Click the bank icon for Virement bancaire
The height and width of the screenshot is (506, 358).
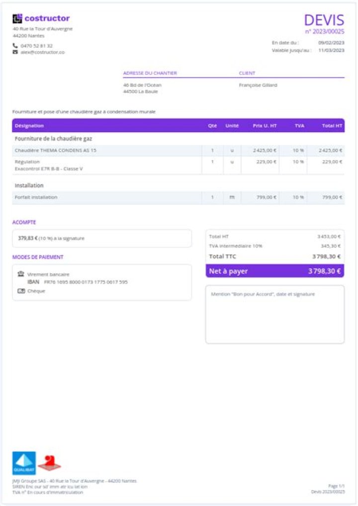coord(21,274)
